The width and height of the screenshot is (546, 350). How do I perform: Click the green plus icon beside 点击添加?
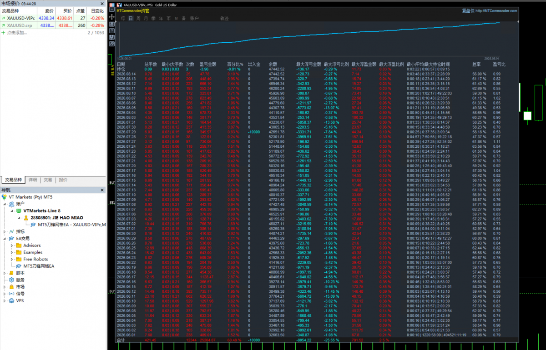pos(3,33)
